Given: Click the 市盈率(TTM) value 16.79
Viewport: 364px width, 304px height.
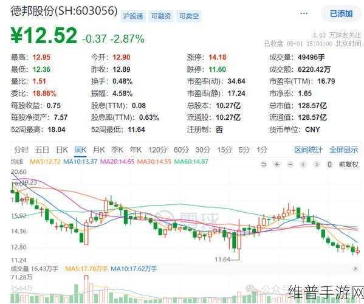Looking at the screenshot, I should point(326,81).
